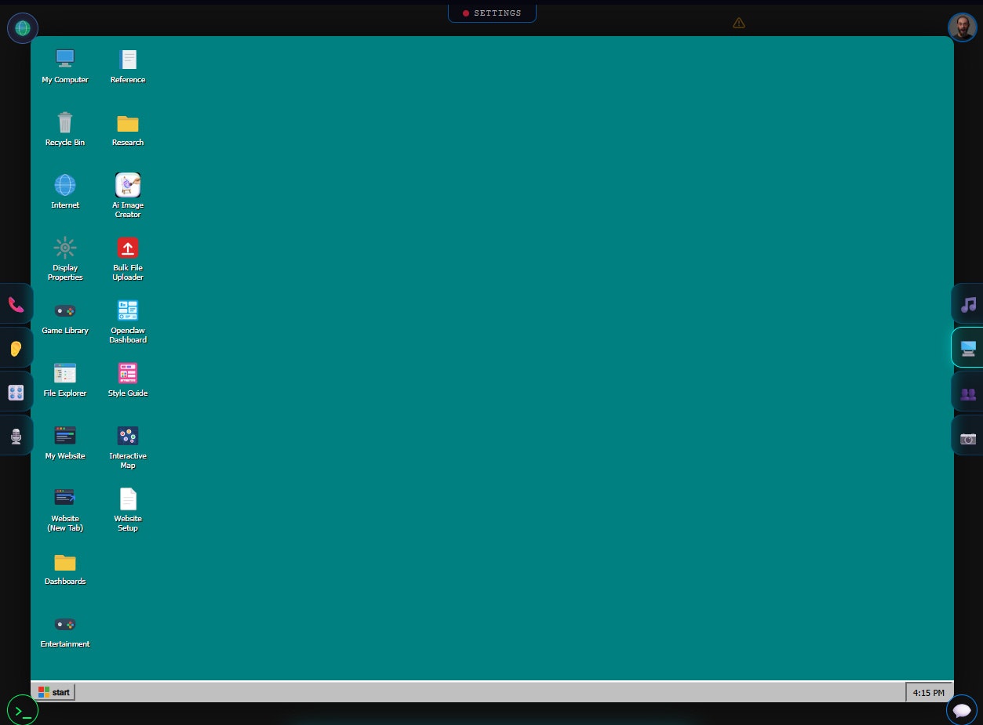Click the warning triangle at the top
The height and width of the screenshot is (725, 983).
coord(738,23)
